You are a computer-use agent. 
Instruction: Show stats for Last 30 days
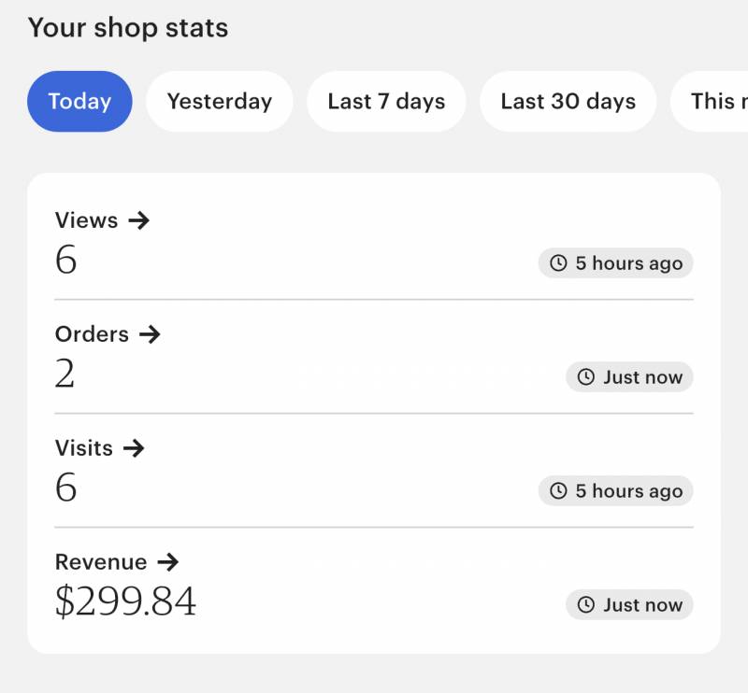point(568,102)
